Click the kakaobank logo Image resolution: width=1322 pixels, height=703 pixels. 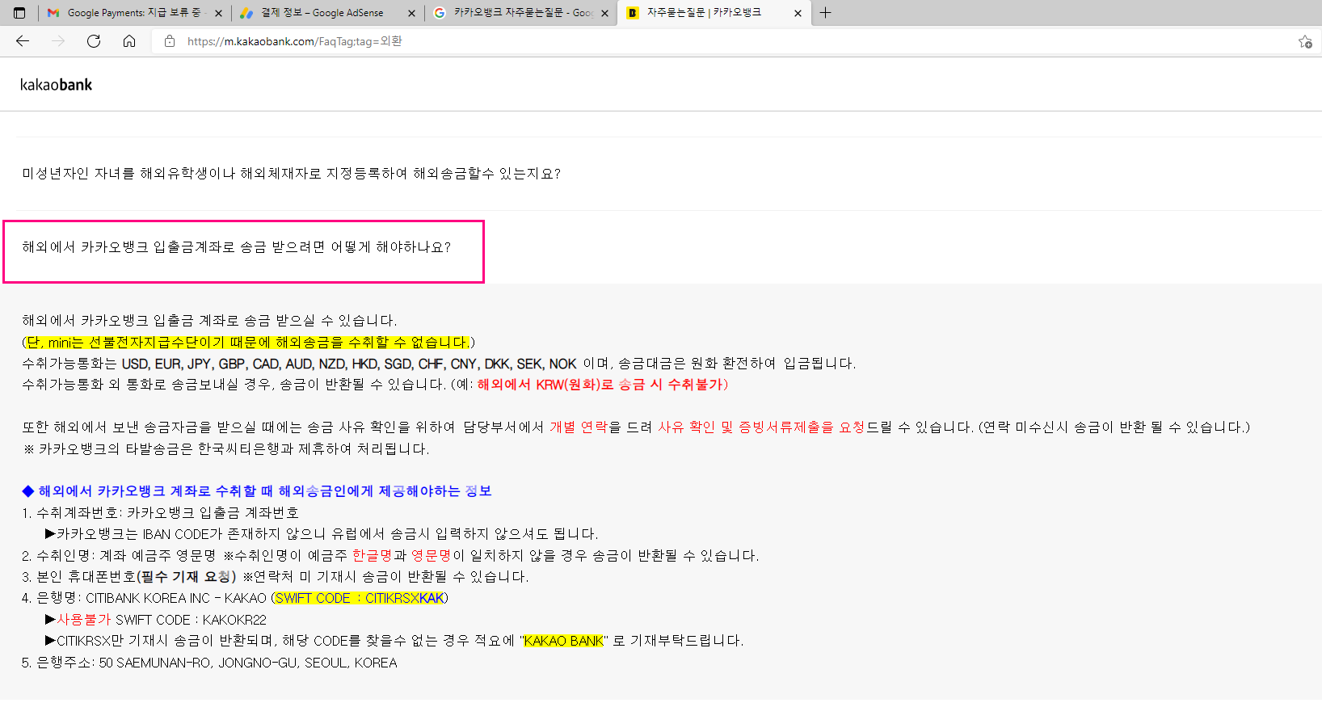point(56,85)
